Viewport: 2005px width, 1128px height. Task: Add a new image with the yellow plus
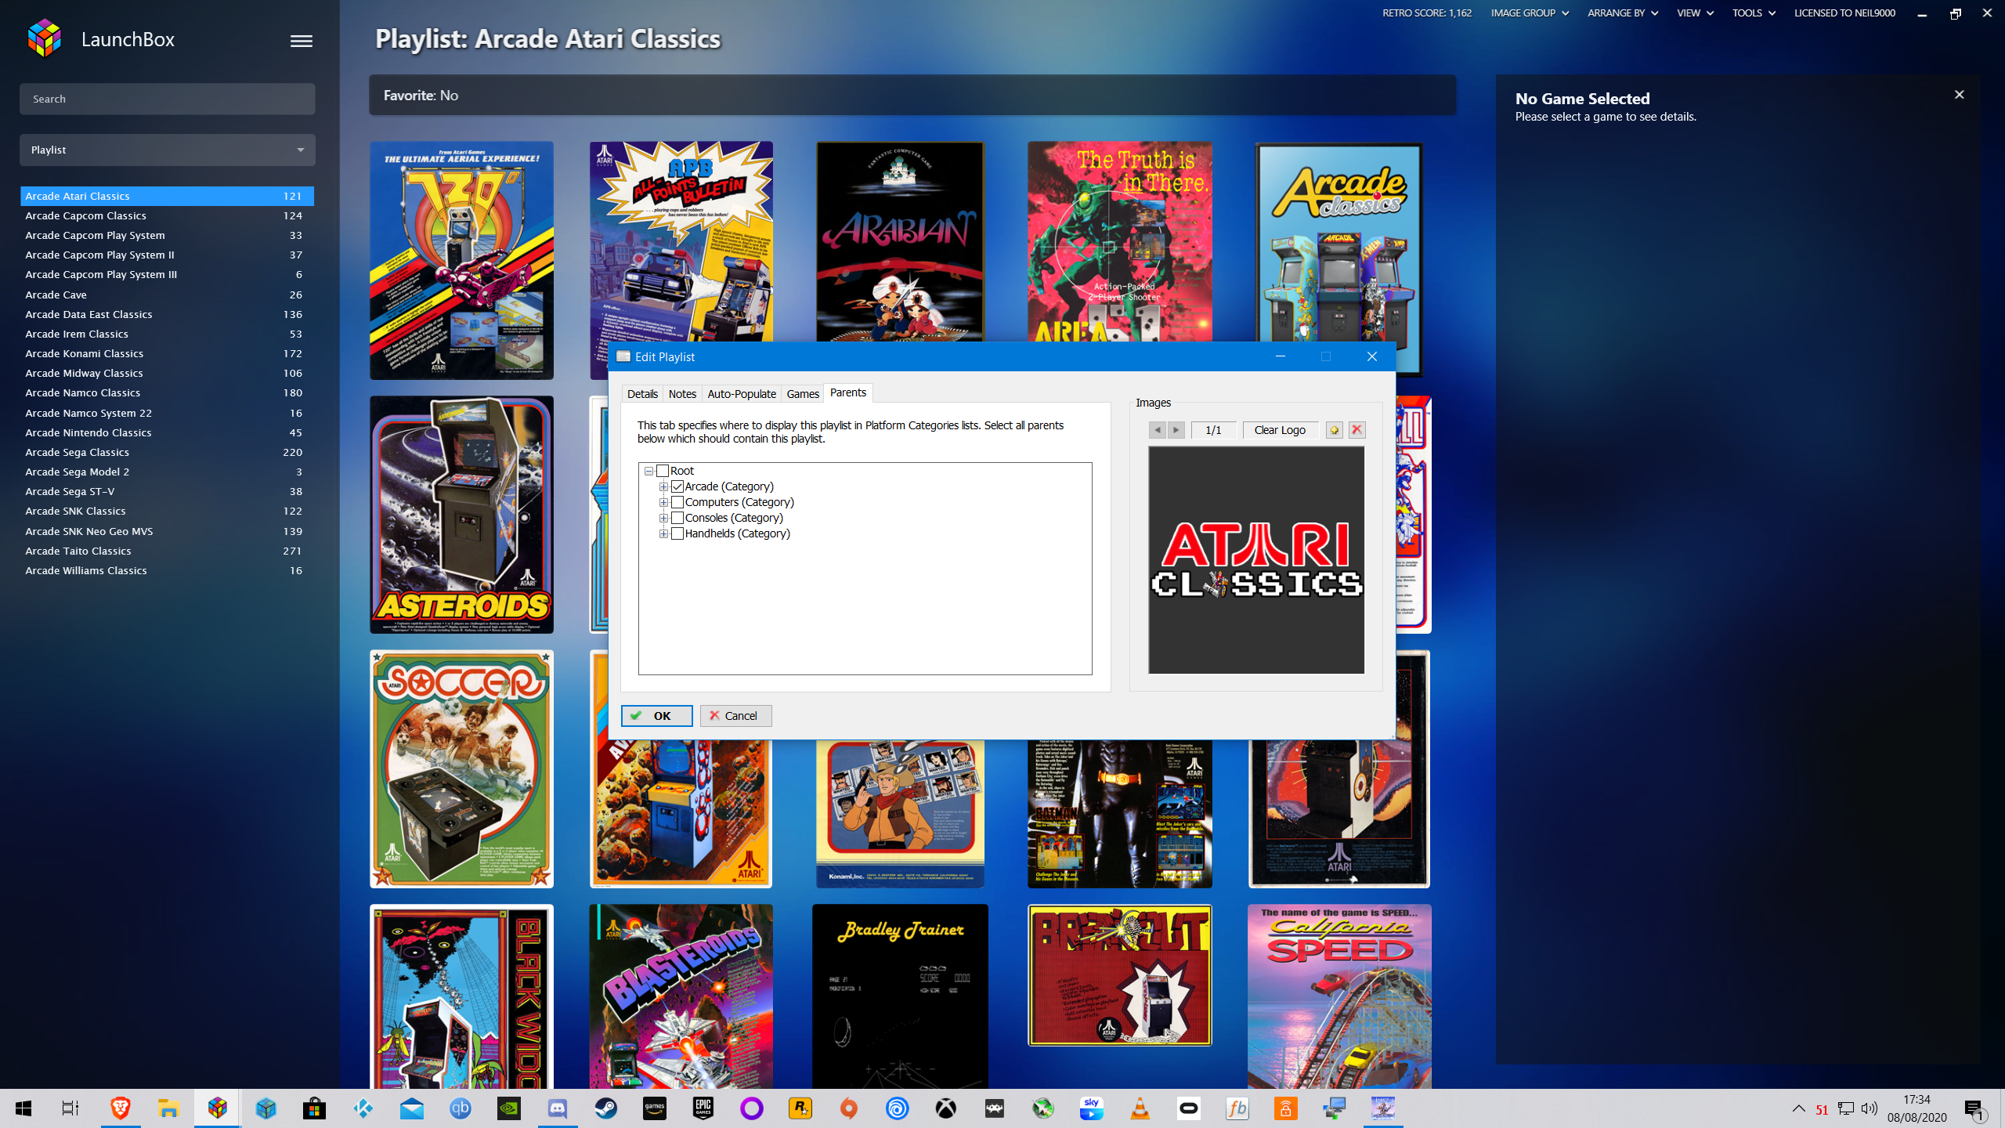tap(1335, 430)
